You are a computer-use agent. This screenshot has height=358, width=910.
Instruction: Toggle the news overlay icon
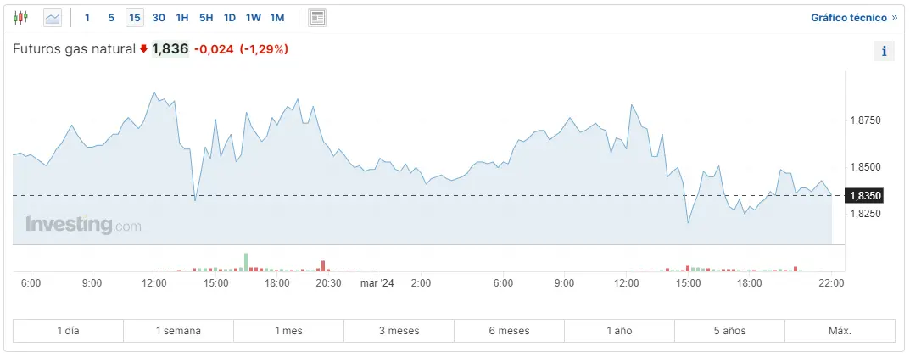[x=317, y=17]
